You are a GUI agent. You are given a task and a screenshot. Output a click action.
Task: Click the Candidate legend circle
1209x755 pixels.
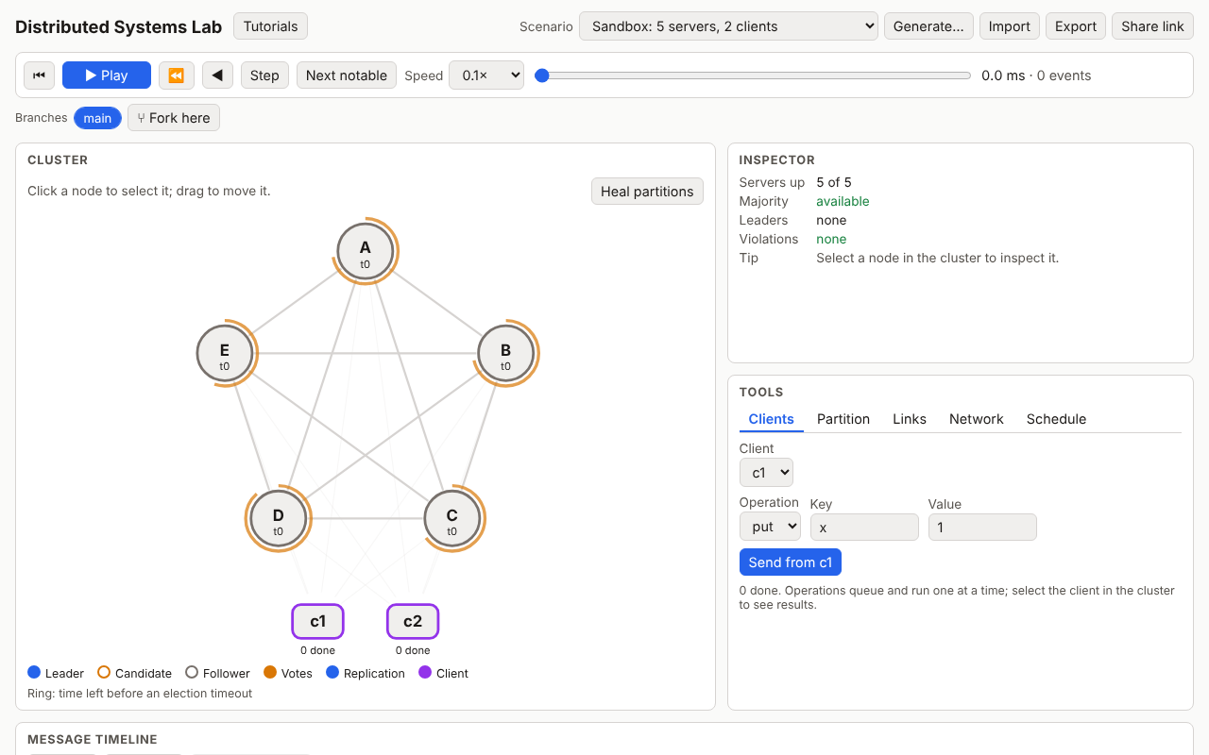pyautogui.click(x=104, y=673)
